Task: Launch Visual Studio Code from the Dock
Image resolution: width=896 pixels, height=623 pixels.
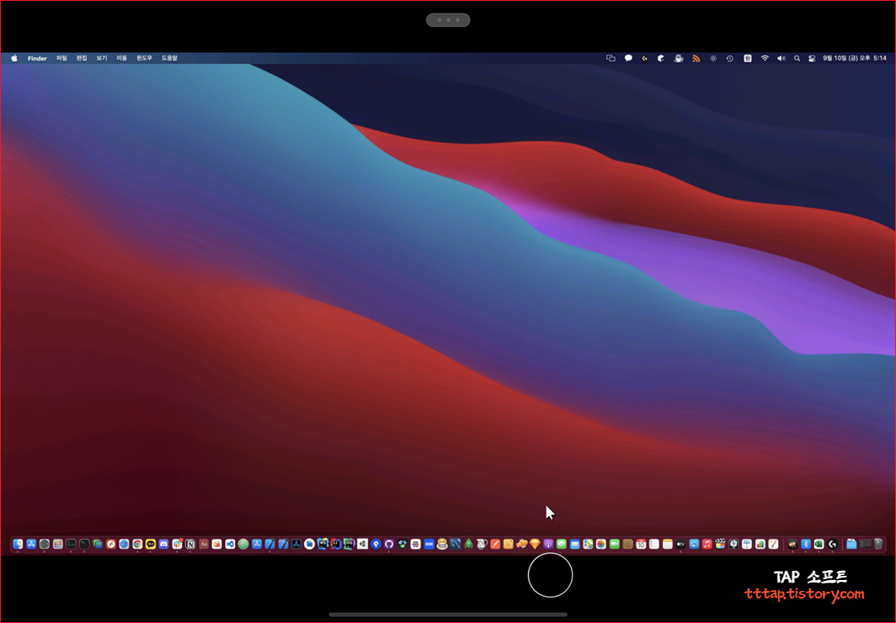Action: [x=230, y=544]
